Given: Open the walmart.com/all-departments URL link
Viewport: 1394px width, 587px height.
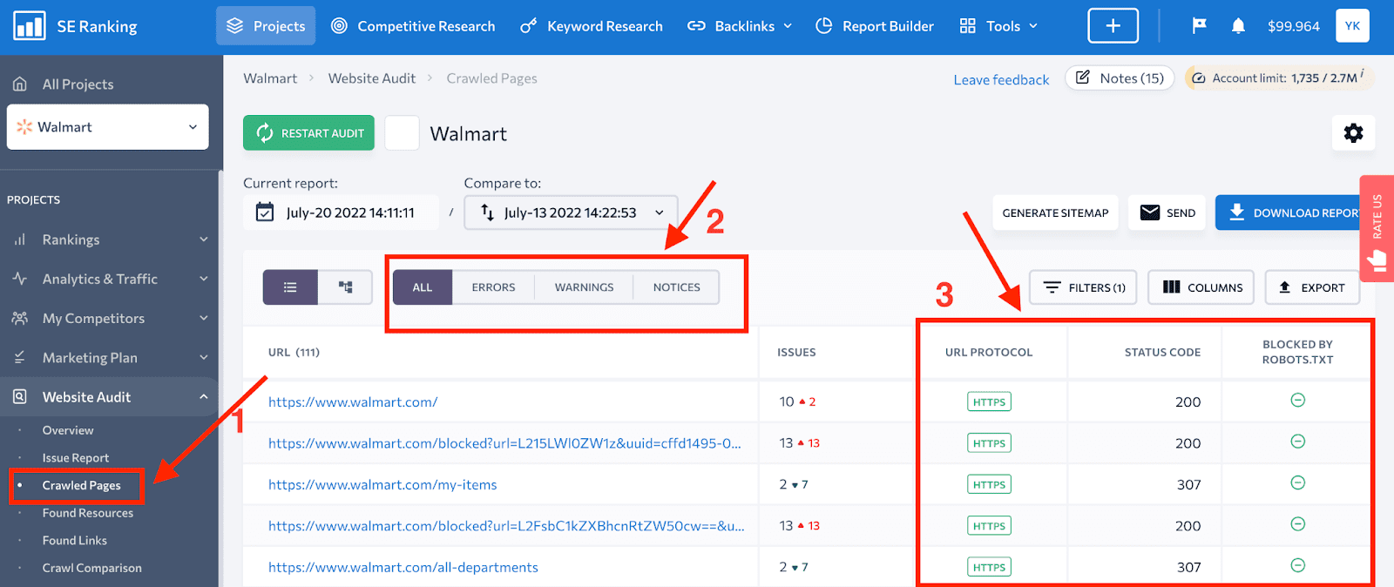Looking at the screenshot, I should pyautogui.click(x=403, y=568).
